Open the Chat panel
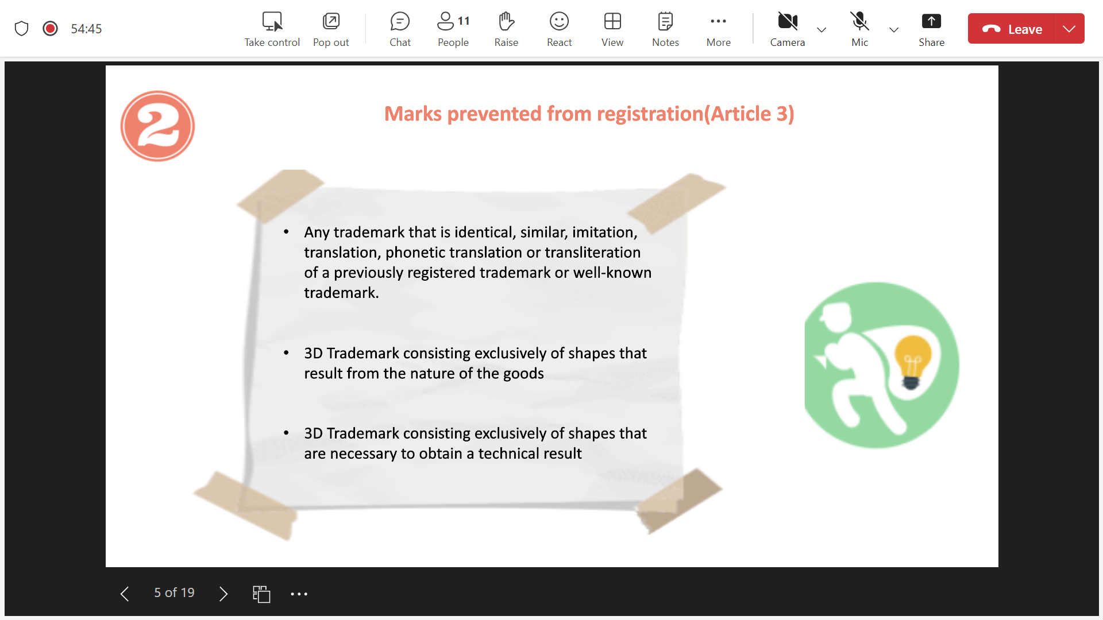The image size is (1103, 620). pos(400,29)
